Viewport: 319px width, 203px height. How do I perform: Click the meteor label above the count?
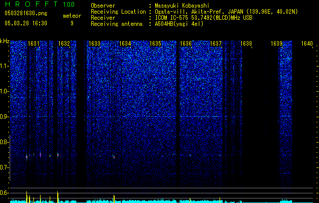[72, 16]
